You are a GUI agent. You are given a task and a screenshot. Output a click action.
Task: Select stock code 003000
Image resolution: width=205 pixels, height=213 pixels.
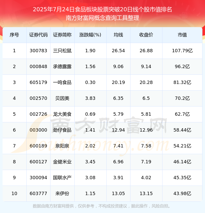click(38, 130)
